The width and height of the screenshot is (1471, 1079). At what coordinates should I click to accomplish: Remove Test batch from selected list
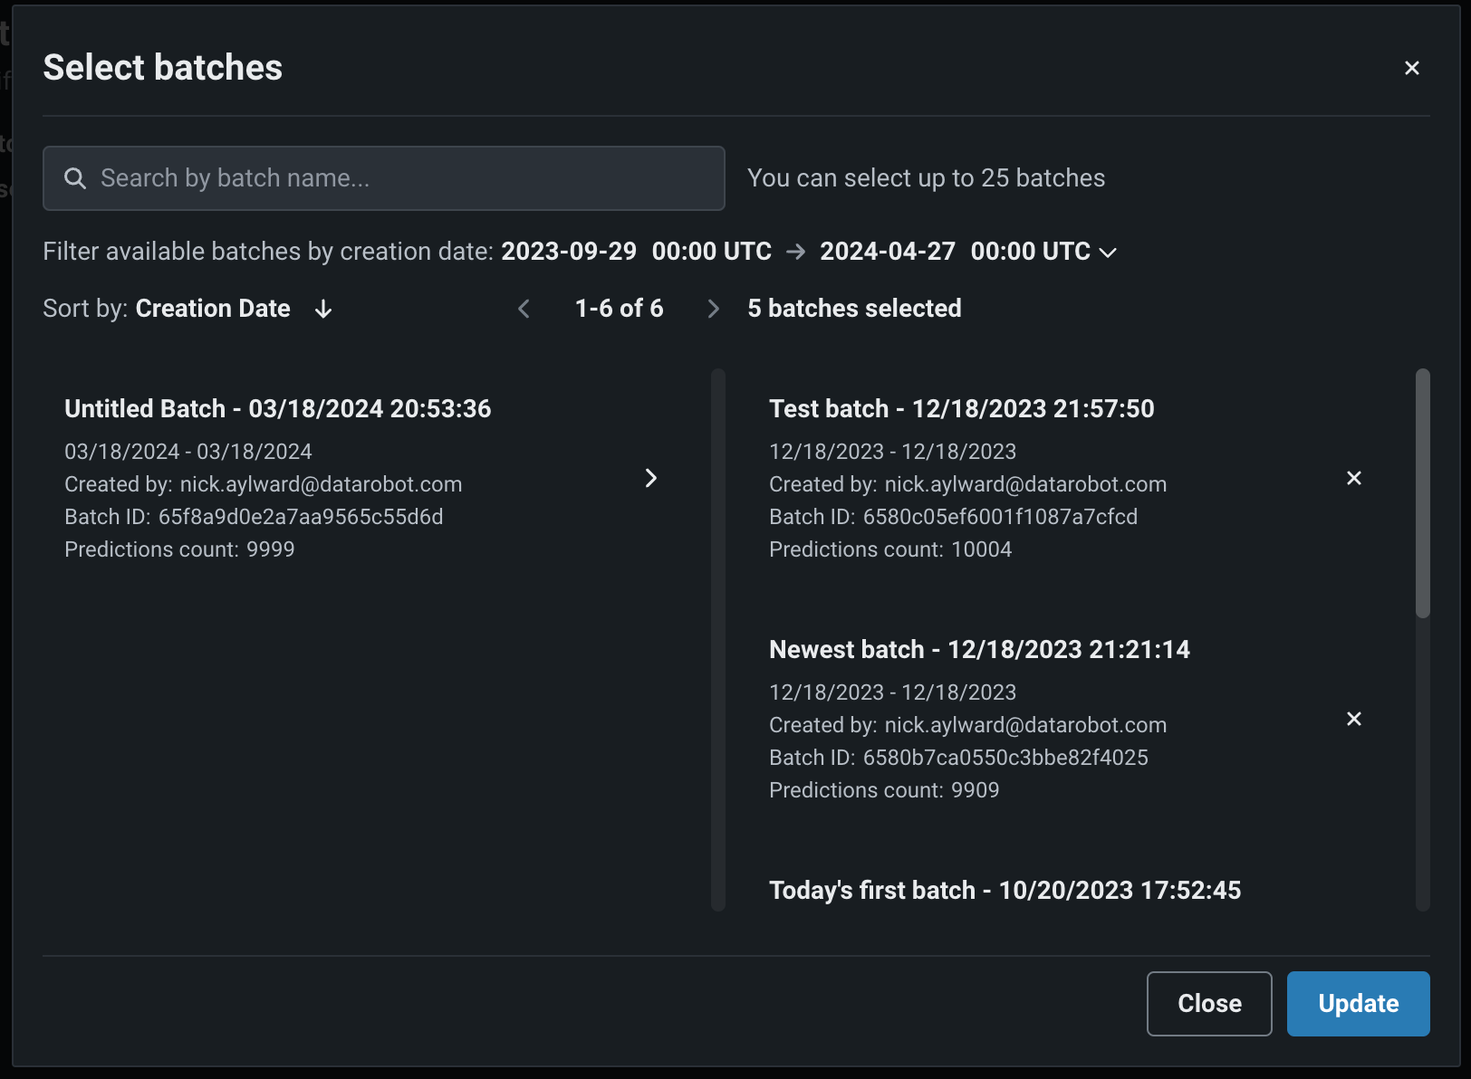coord(1353,478)
